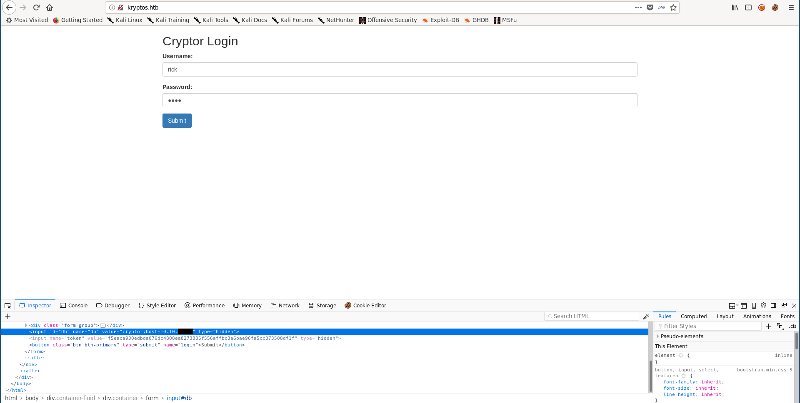Toggle the .cls class panel
Viewport: 800px width, 403px height.
[x=792, y=326]
